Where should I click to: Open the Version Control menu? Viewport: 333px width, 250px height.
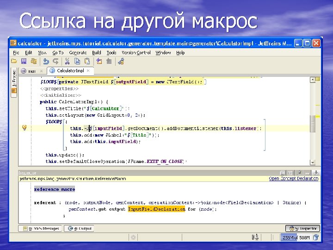tap(136, 52)
